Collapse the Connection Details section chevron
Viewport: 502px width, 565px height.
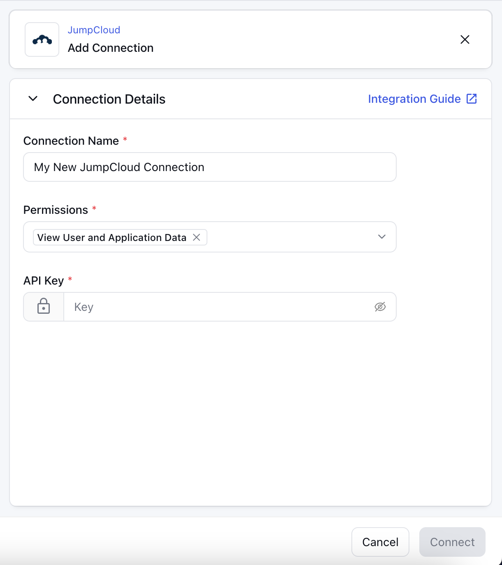point(33,99)
